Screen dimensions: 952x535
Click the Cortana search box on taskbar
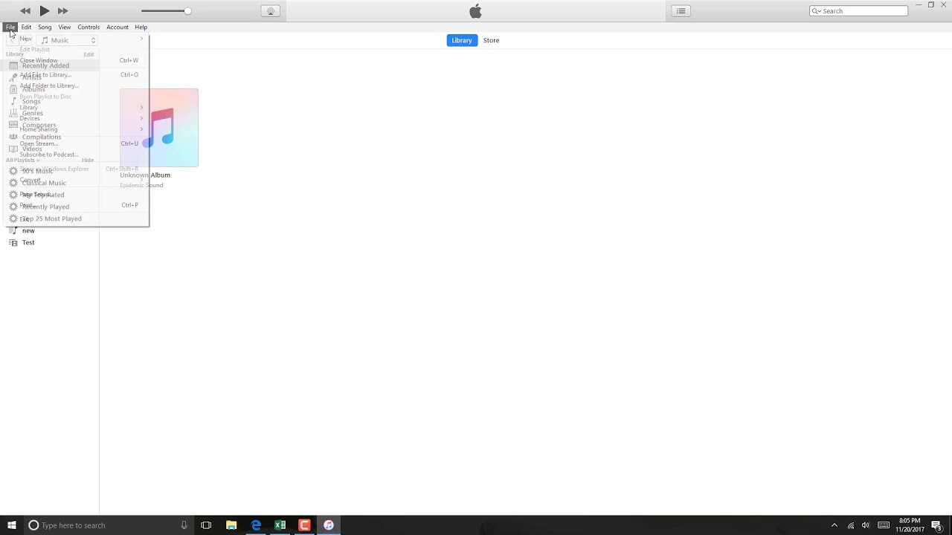pyautogui.click(x=108, y=525)
